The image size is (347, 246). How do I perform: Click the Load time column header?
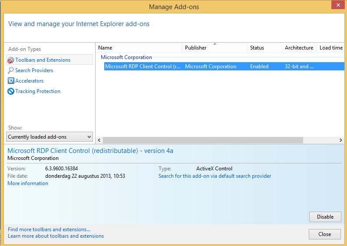tap(331, 48)
